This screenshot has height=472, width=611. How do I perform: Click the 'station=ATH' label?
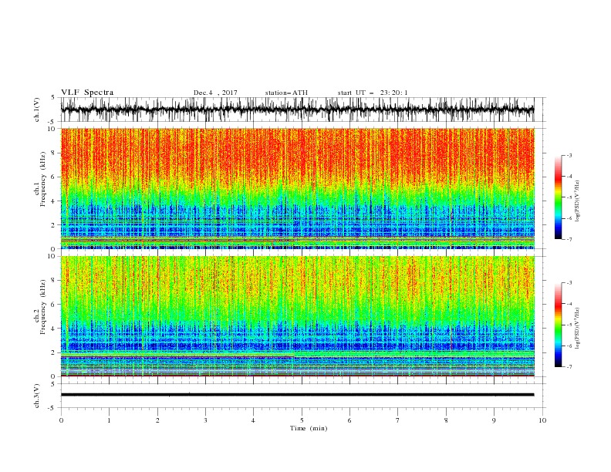(x=286, y=93)
